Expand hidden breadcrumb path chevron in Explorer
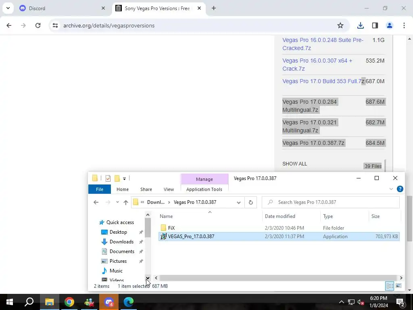Viewport: 413px width, 310px height. click(142, 202)
